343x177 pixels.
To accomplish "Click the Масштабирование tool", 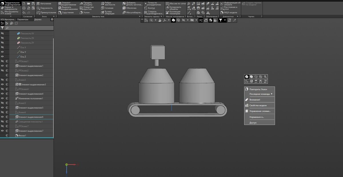I will (132, 13).
